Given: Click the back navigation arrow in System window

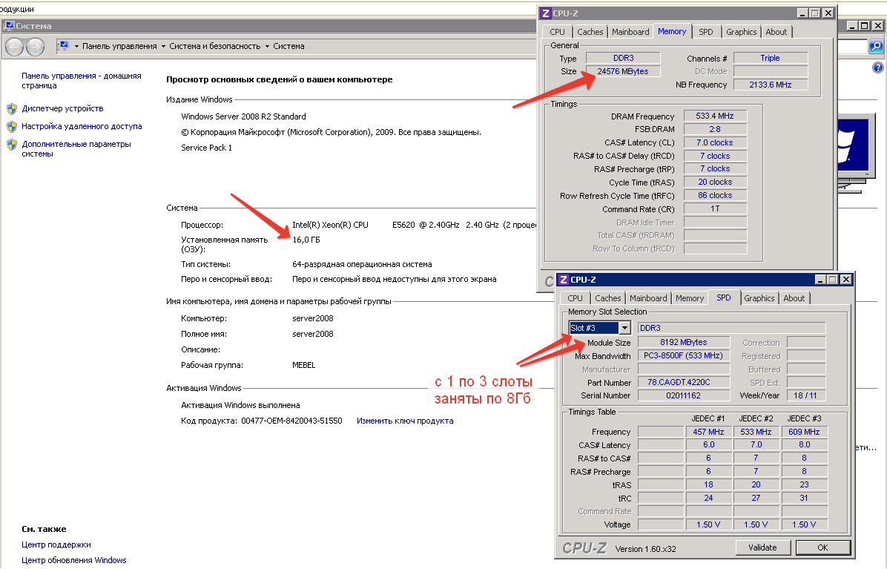Looking at the screenshot, I should pos(15,47).
